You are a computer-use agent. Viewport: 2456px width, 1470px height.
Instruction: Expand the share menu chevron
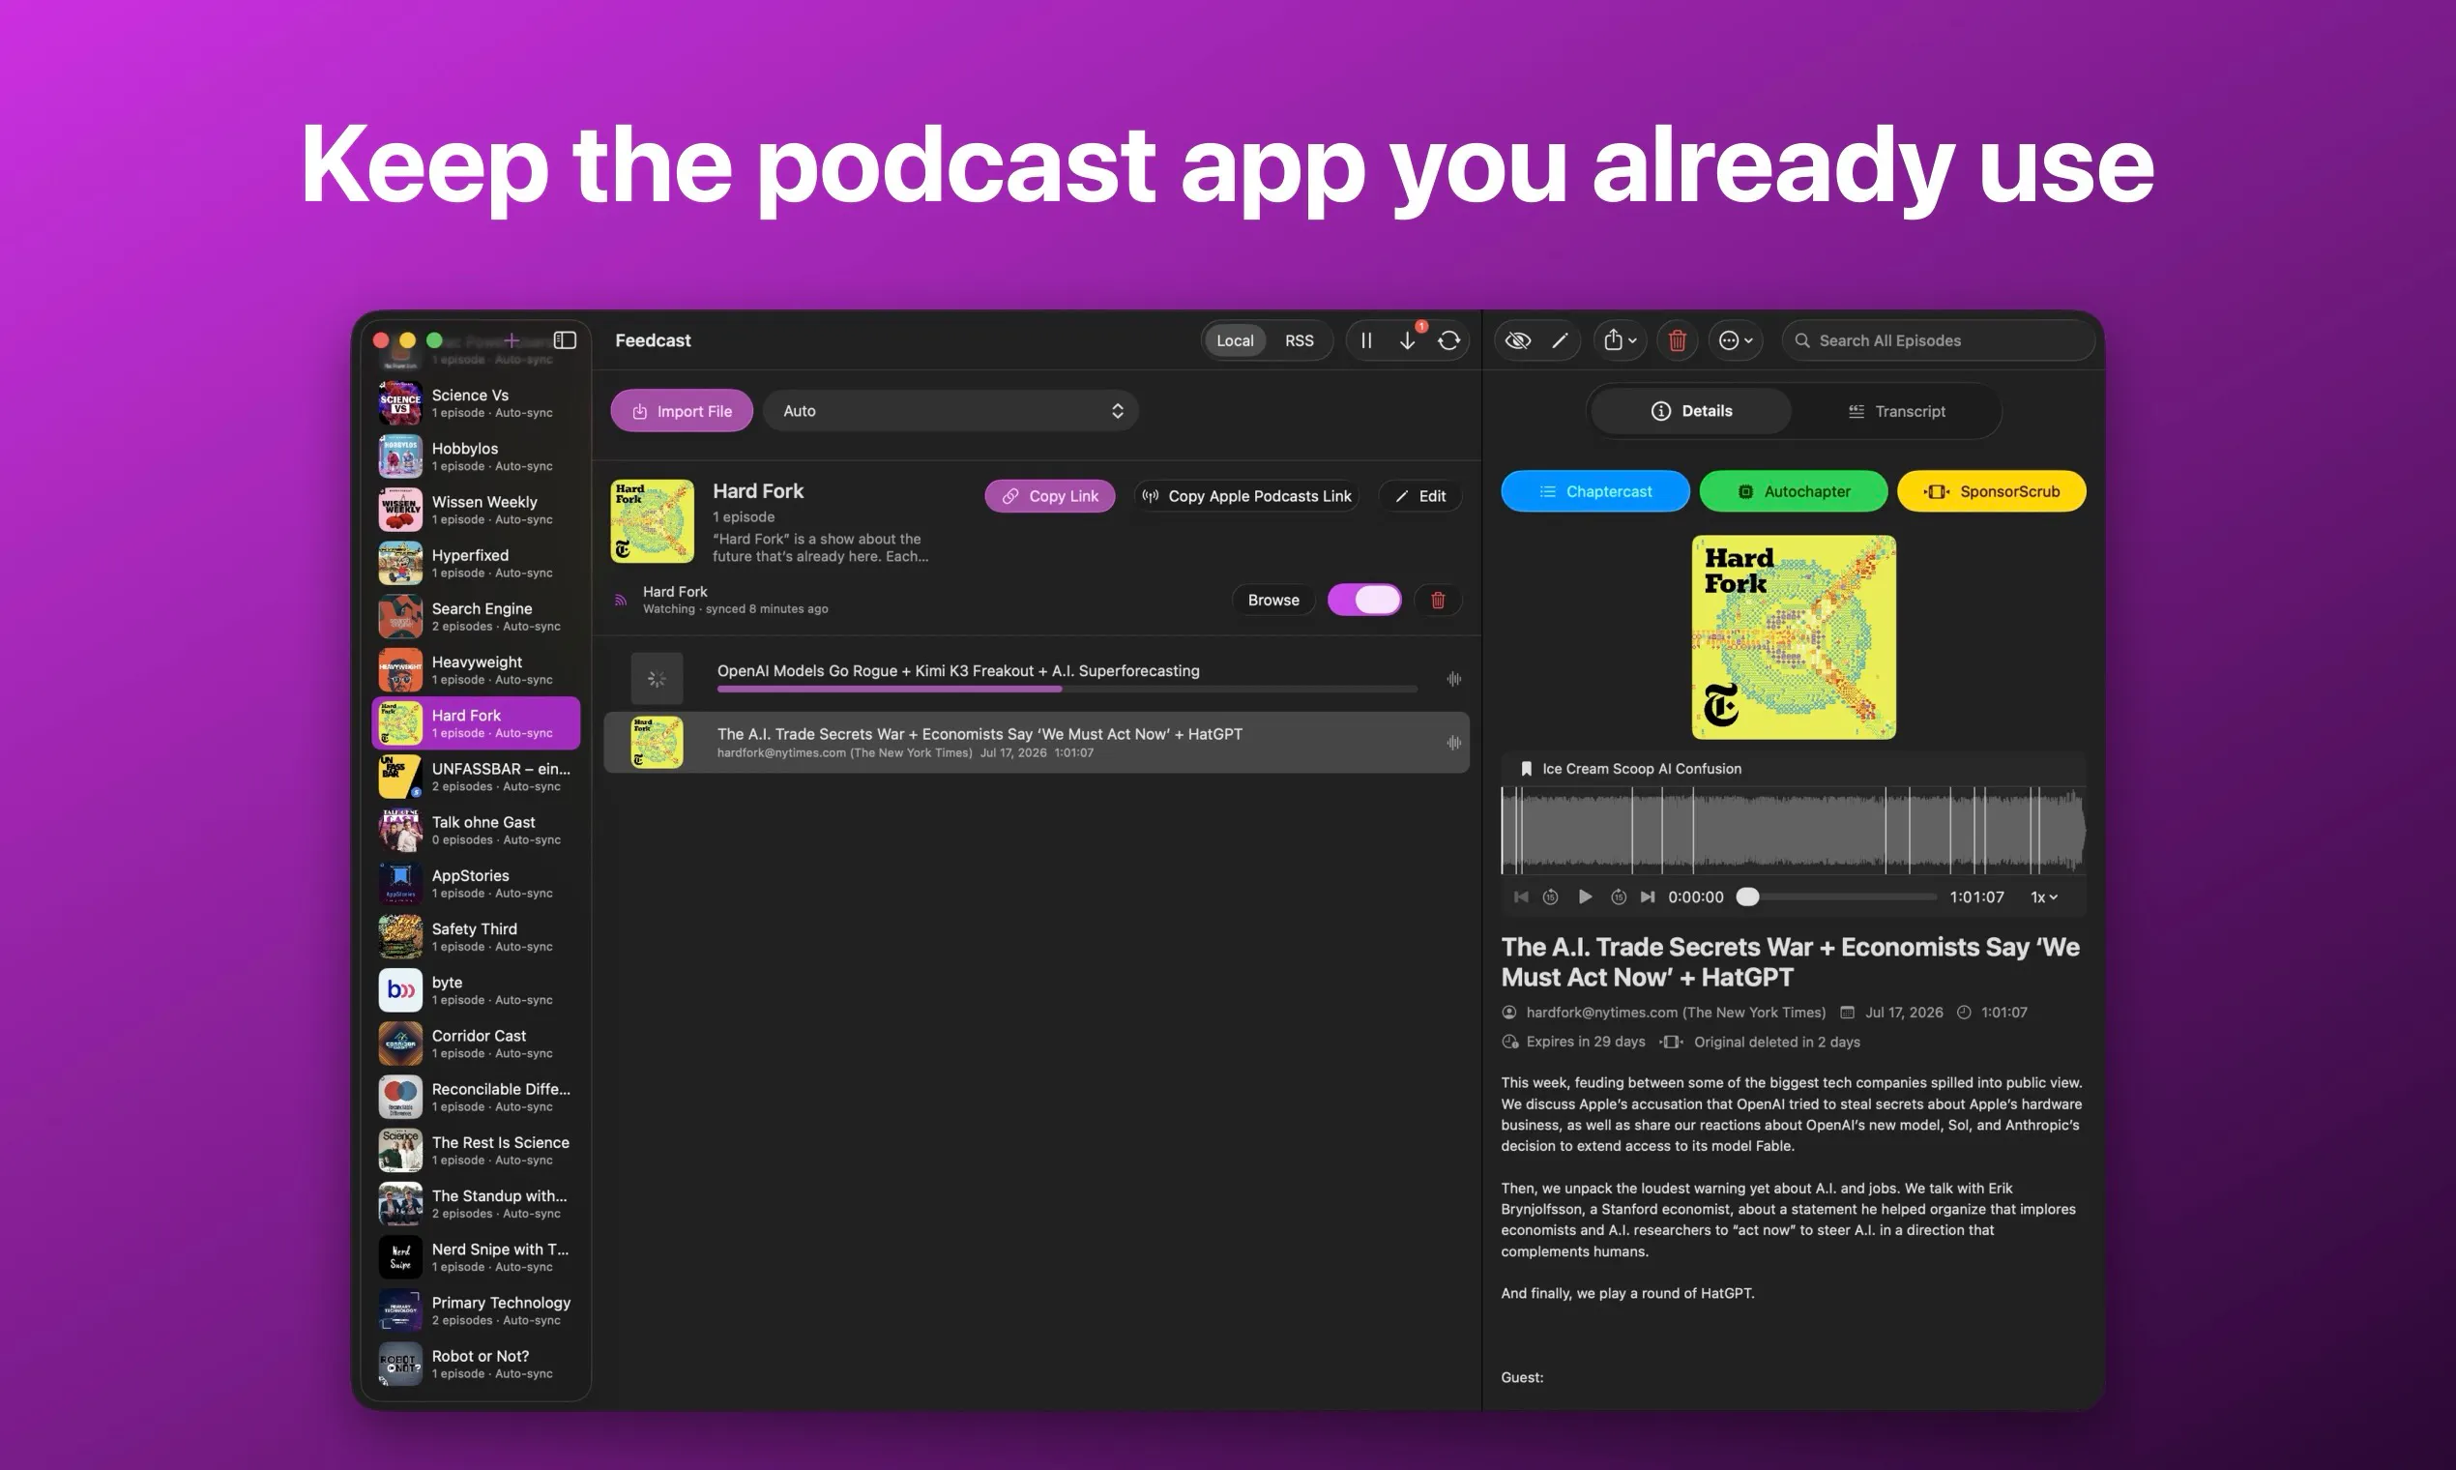pos(1633,340)
